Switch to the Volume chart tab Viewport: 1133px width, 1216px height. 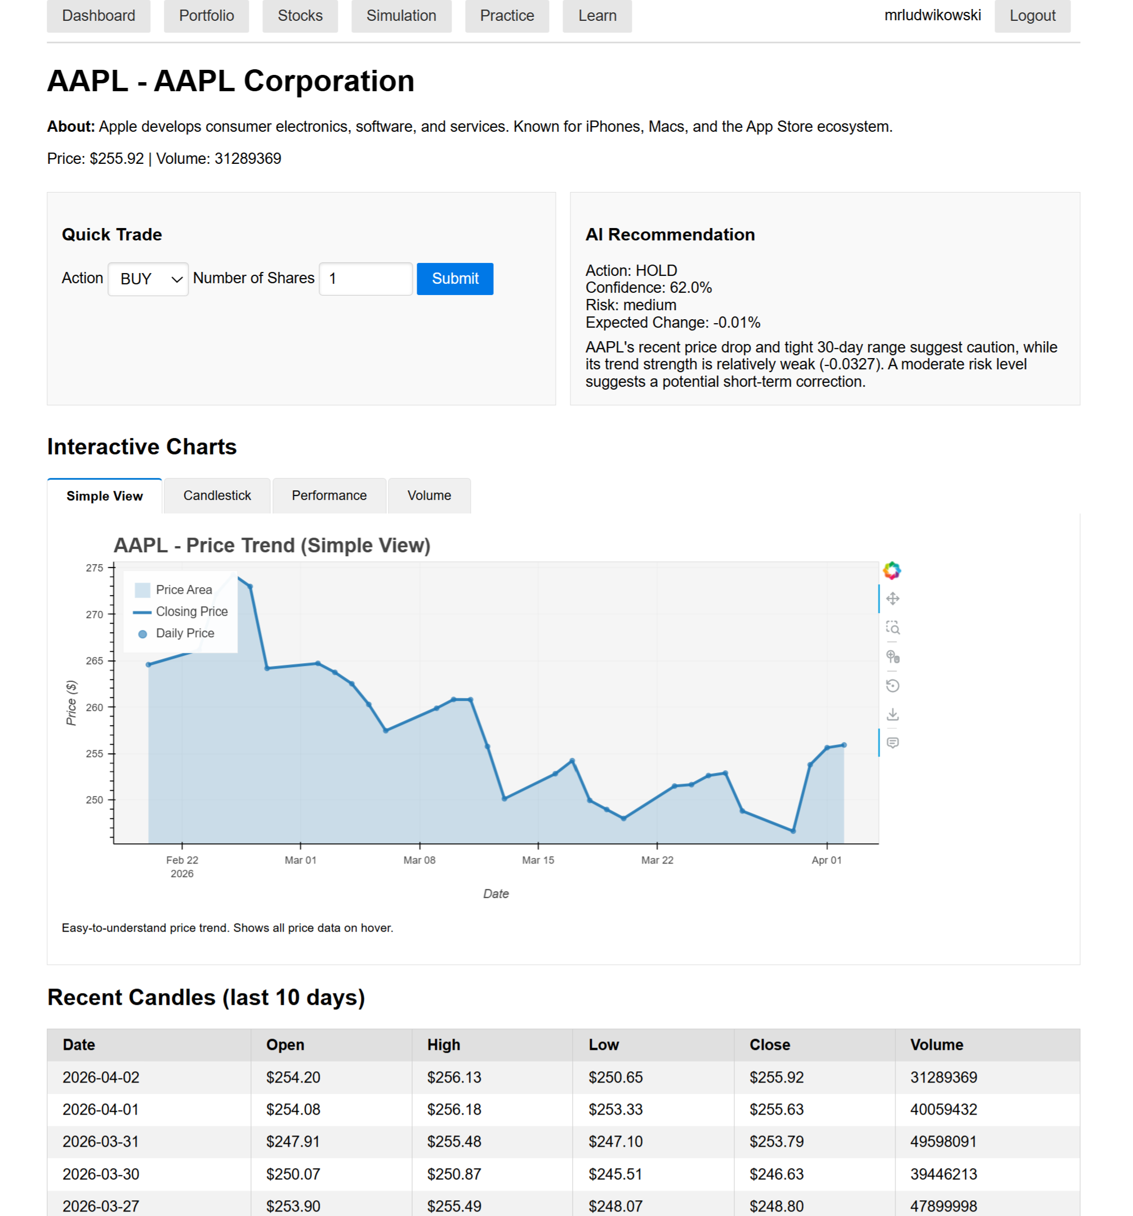point(429,495)
